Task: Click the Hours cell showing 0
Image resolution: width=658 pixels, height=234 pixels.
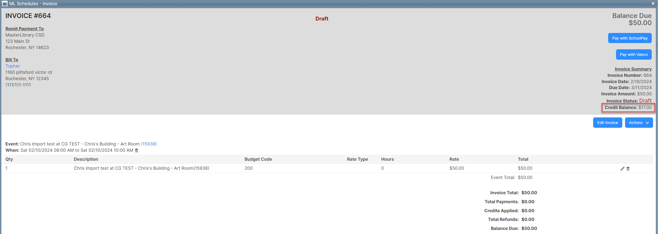Action: pos(382,168)
